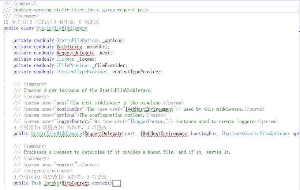Open "0 项更改" link beside "12 个引用"
Image resolution: width=300 pixels, height=190 pixels.
click(40, 22)
